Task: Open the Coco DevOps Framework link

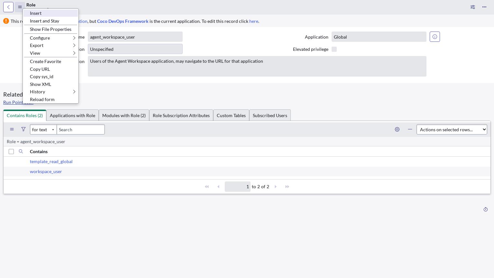Action: pyautogui.click(x=123, y=21)
